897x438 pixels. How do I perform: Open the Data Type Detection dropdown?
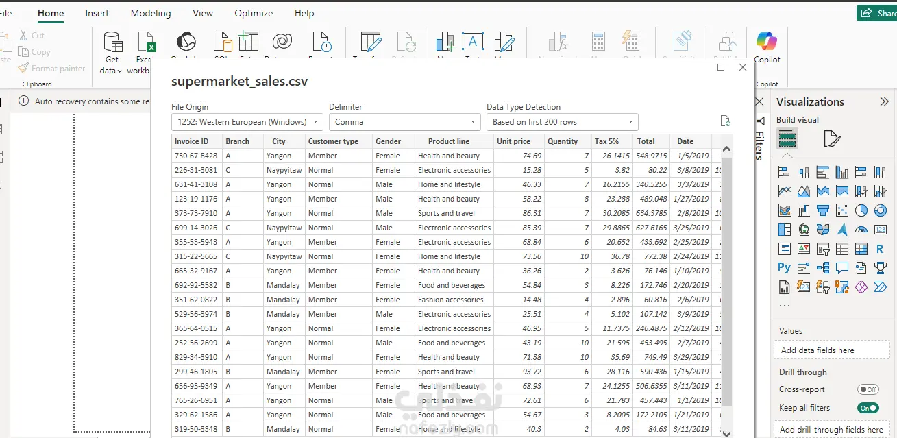click(x=562, y=122)
